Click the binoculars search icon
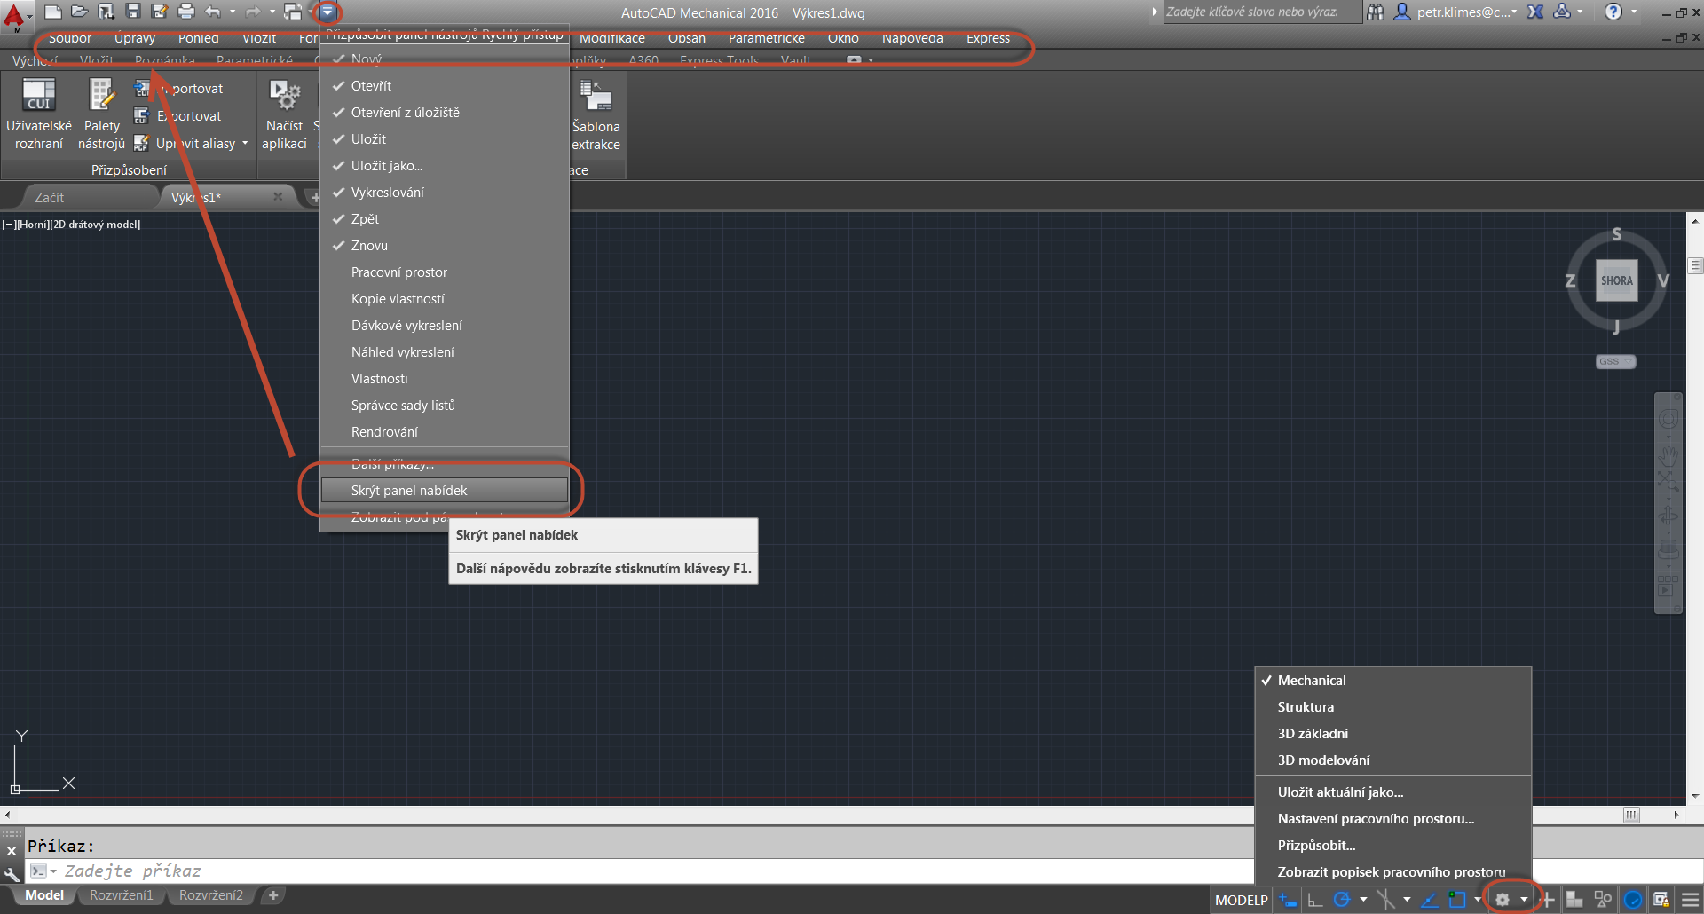The height and width of the screenshot is (914, 1704). (1376, 12)
